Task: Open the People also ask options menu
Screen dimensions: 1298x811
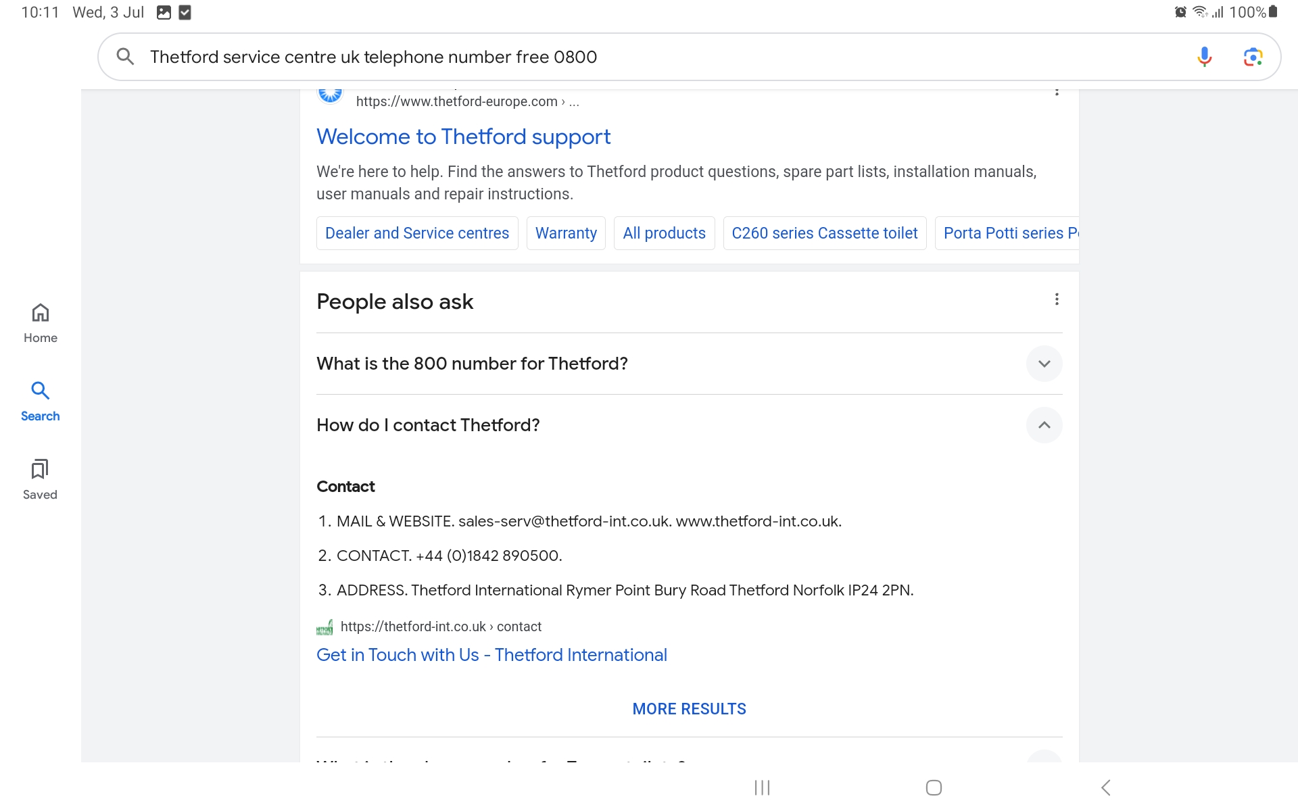Action: coord(1057,299)
